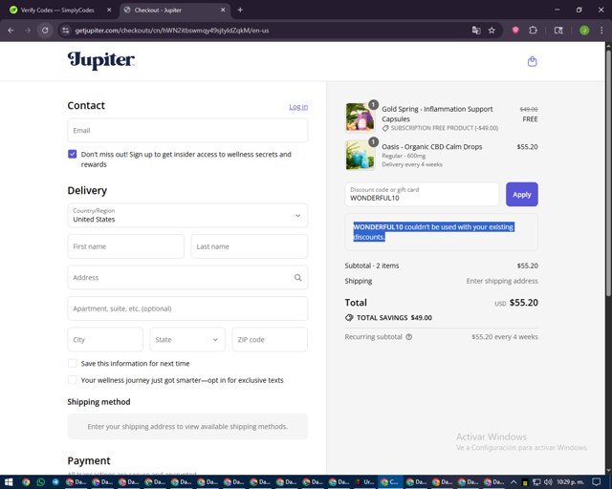The height and width of the screenshot is (489, 612).
Task: Click the Oasis CBD Calm Drops thumbnail
Action: coord(361,156)
